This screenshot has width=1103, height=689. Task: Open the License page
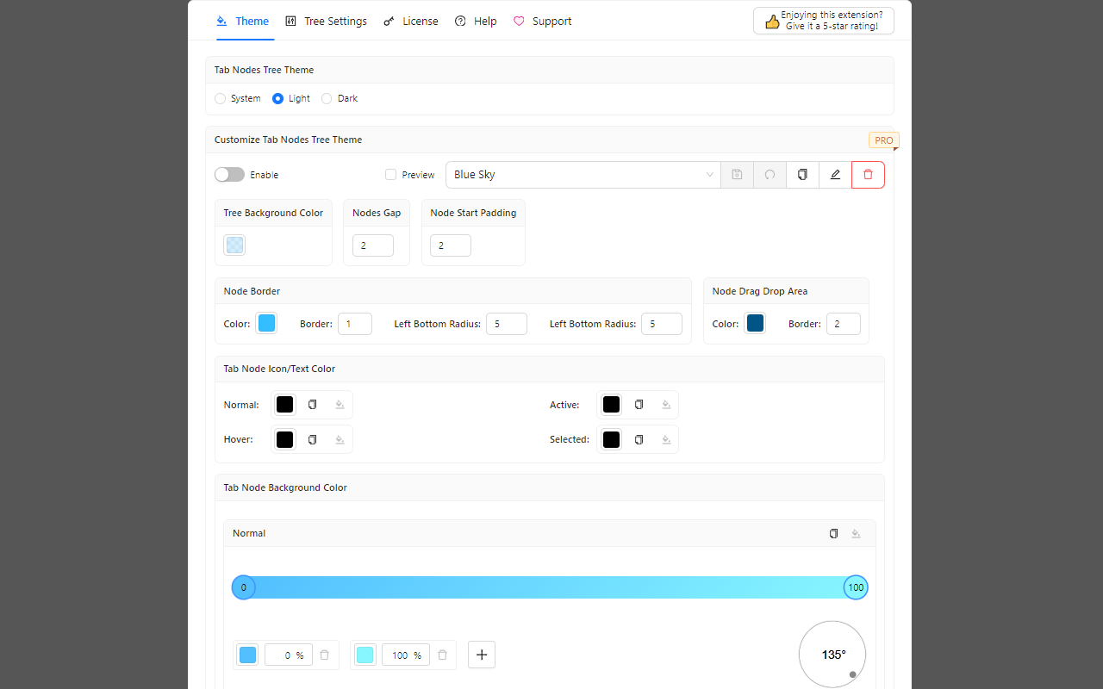click(411, 21)
